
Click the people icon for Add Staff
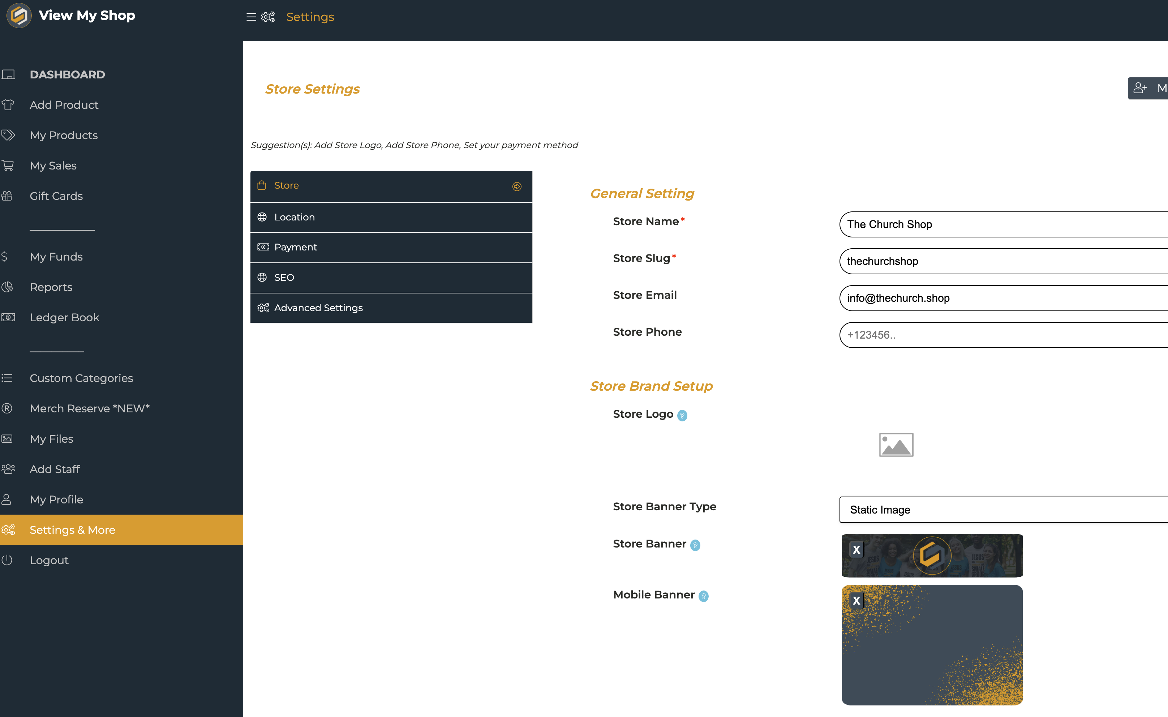point(8,469)
